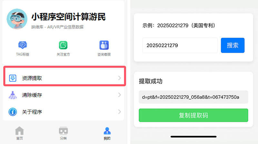Open the 清除缓存 menu entry
Image resolution: width=258 pixels, height=144 pixels.
click(64, 95)
